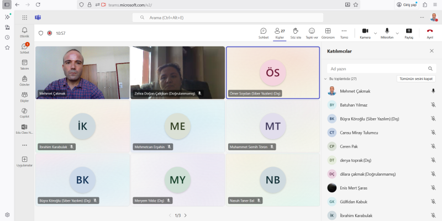Share screen with Paylaş

pyautogui.click(x=409, y=33)
